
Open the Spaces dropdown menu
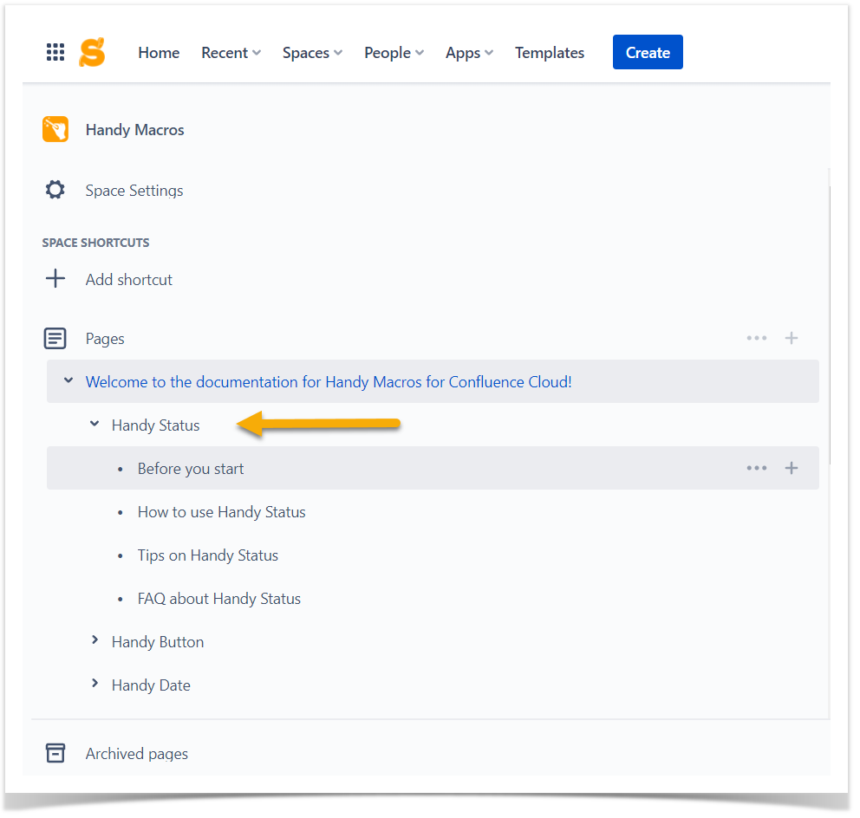pos(312,53)
